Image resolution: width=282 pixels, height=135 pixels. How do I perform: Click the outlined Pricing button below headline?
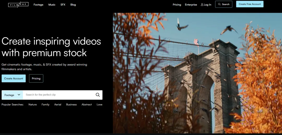pyautogui.click(x=36, y=78)
